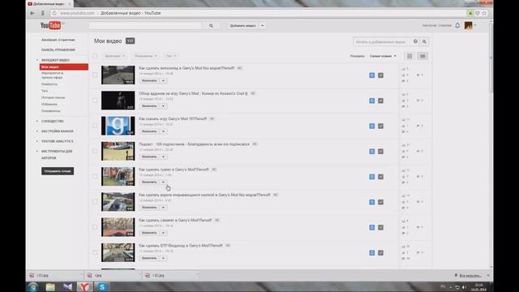Open the Windows Start menu
The height and width of the screenshot is (292, 519).
pos(33,286)
